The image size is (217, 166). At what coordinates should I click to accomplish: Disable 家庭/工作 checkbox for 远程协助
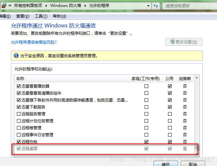point(146,142)
